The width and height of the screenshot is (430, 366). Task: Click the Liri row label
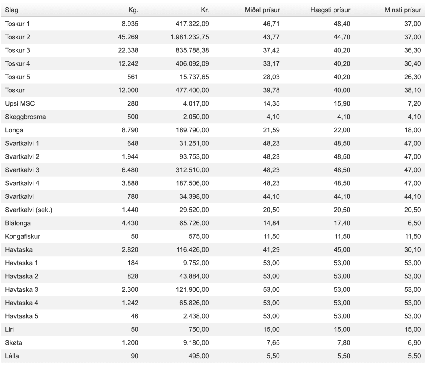[x=10, y=330]
